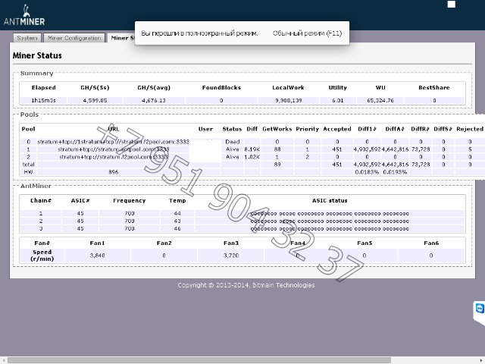Image resolution: width=485 pixels, height=364 pixels.
Task: Select the GH/S(5s) value 4,599.85
Action: (x=95, y=100)
